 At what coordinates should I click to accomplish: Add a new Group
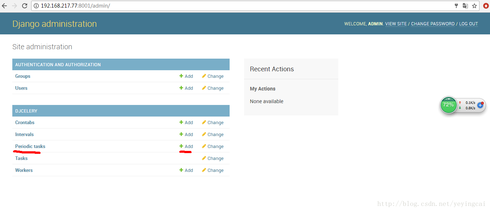click(x=186, y=76)
